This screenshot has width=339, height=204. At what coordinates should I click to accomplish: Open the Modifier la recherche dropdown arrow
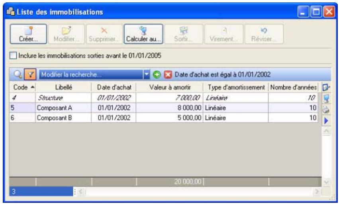147,75
